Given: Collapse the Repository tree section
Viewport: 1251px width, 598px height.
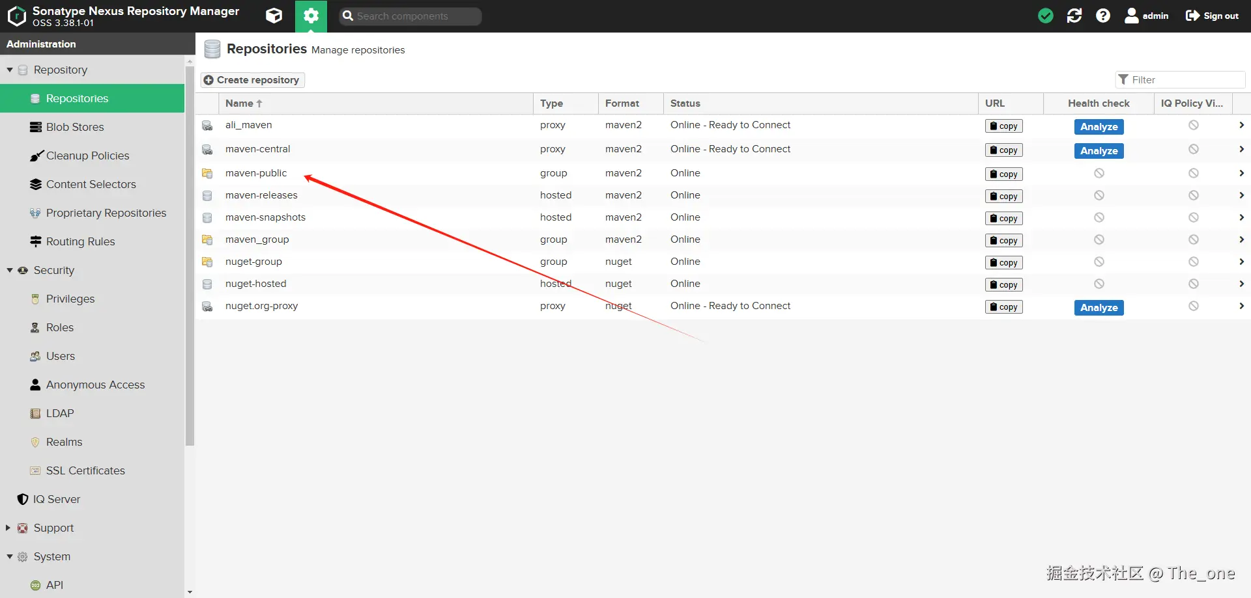Looking at the screenshot, I should tap(10, 70).
